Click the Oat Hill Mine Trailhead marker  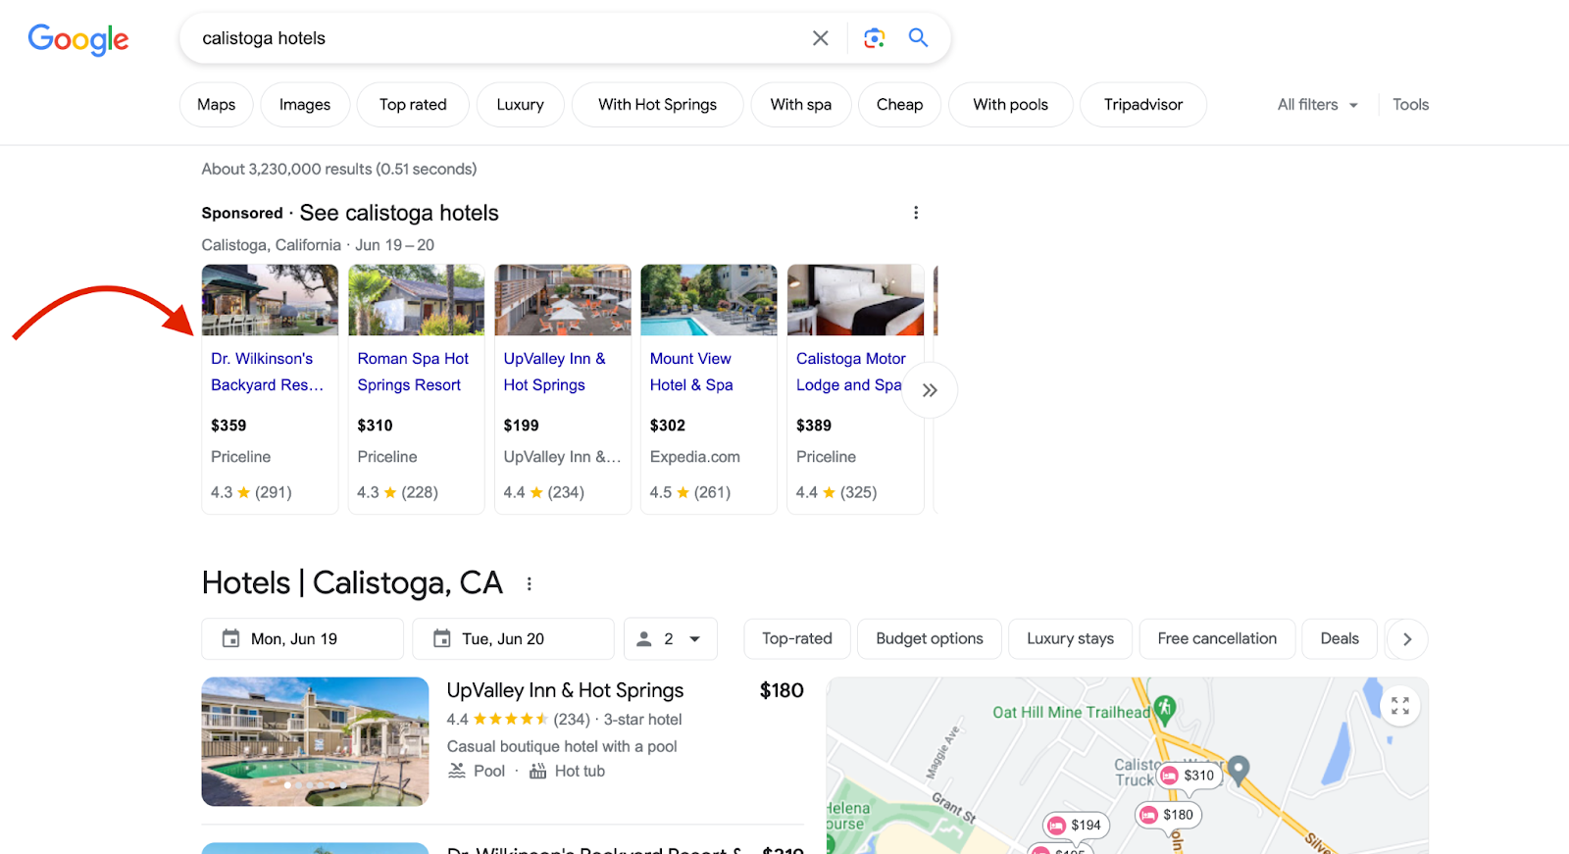(x=1164, y=708)
